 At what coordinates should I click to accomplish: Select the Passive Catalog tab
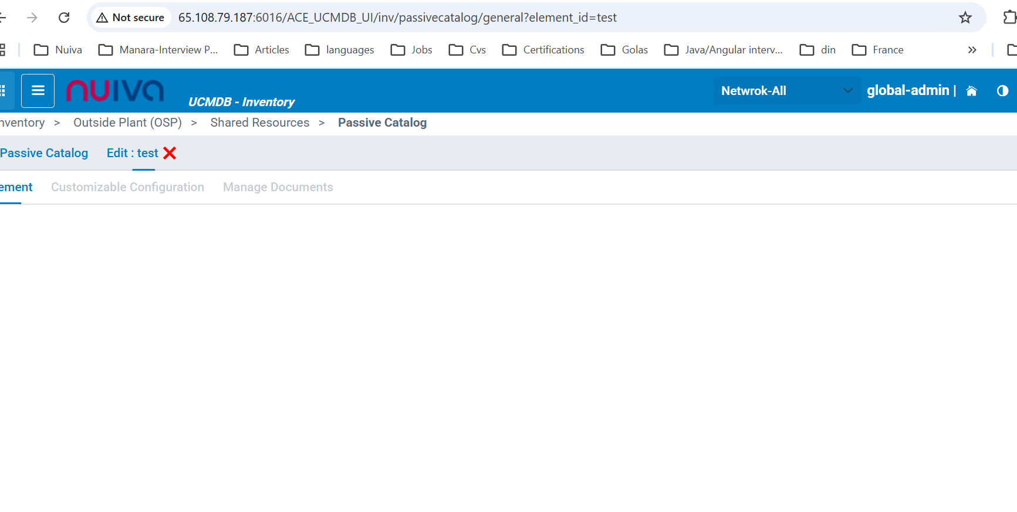click(x=44, y=153)
